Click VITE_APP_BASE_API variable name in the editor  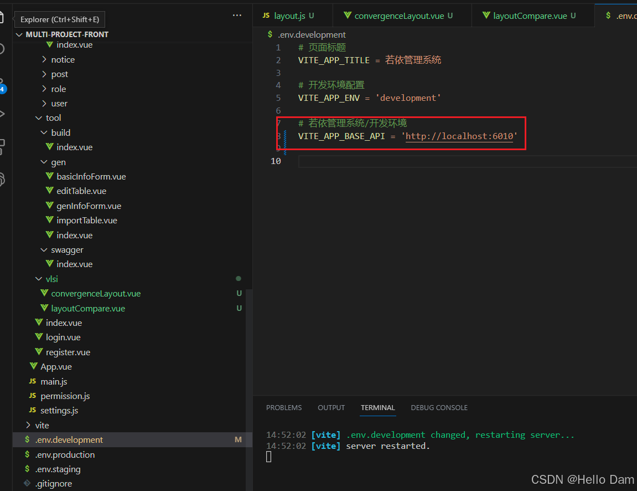pos(341,136)
